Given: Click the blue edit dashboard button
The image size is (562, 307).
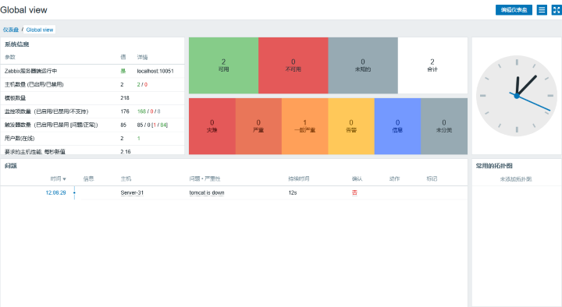Looking at the screenshot, I should tap(514, 10).
